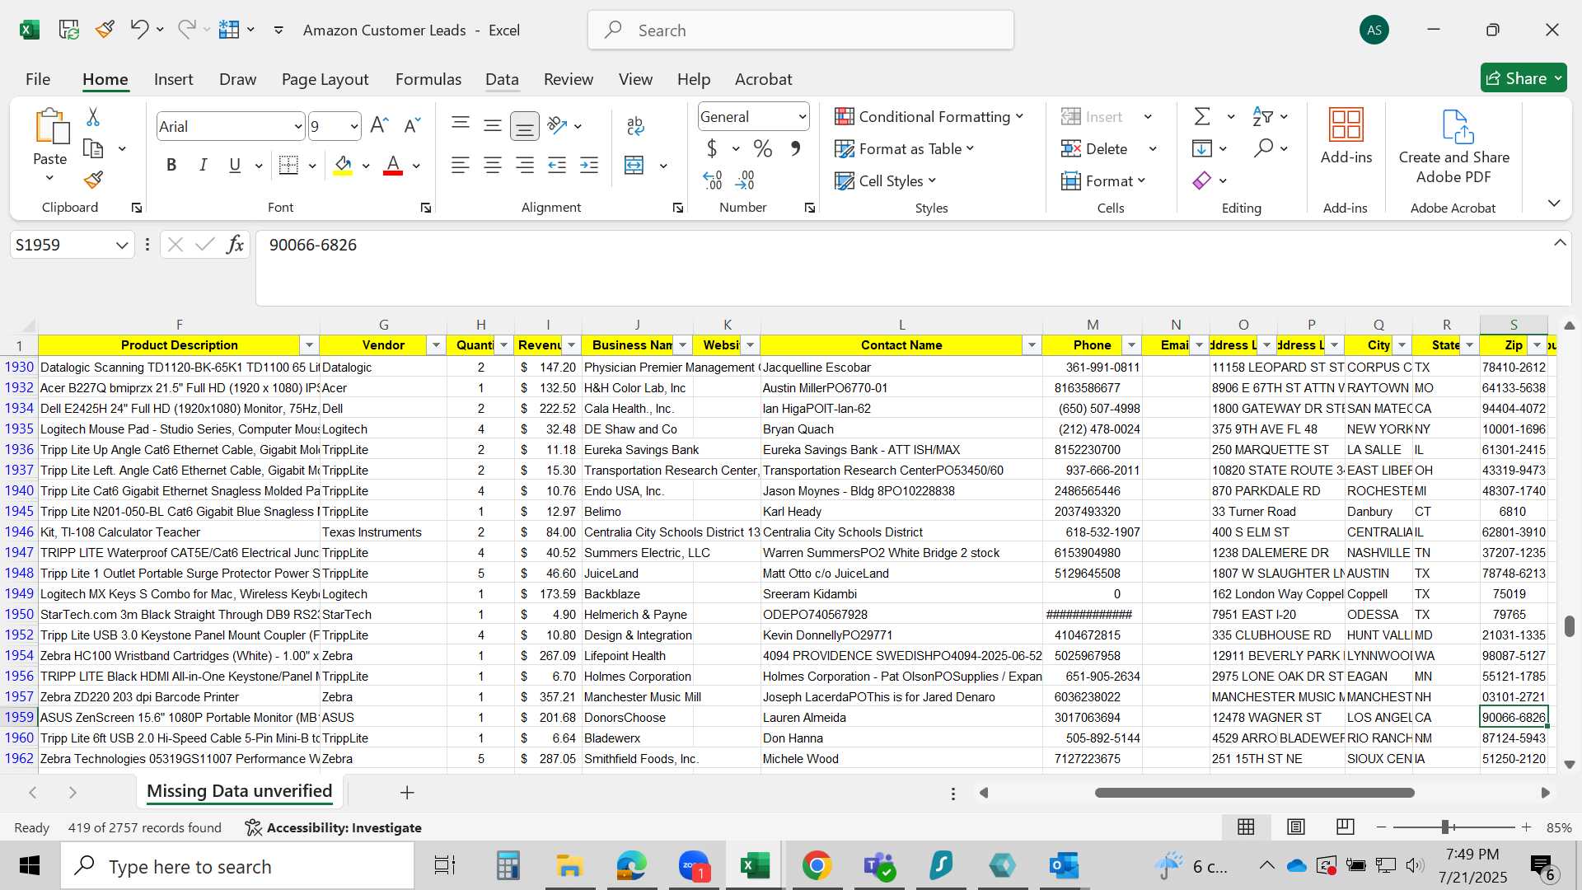Open the File menu
1582x890 pixels.
click(x=38, y=79)
